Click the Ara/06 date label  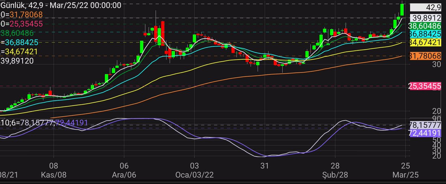(125, 174)
